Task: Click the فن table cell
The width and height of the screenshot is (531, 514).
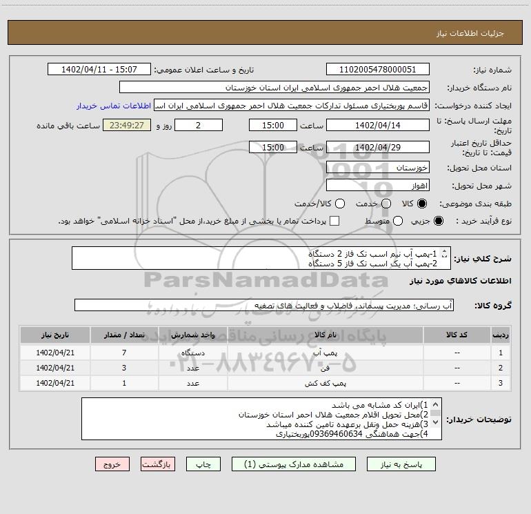Action: 325,368
